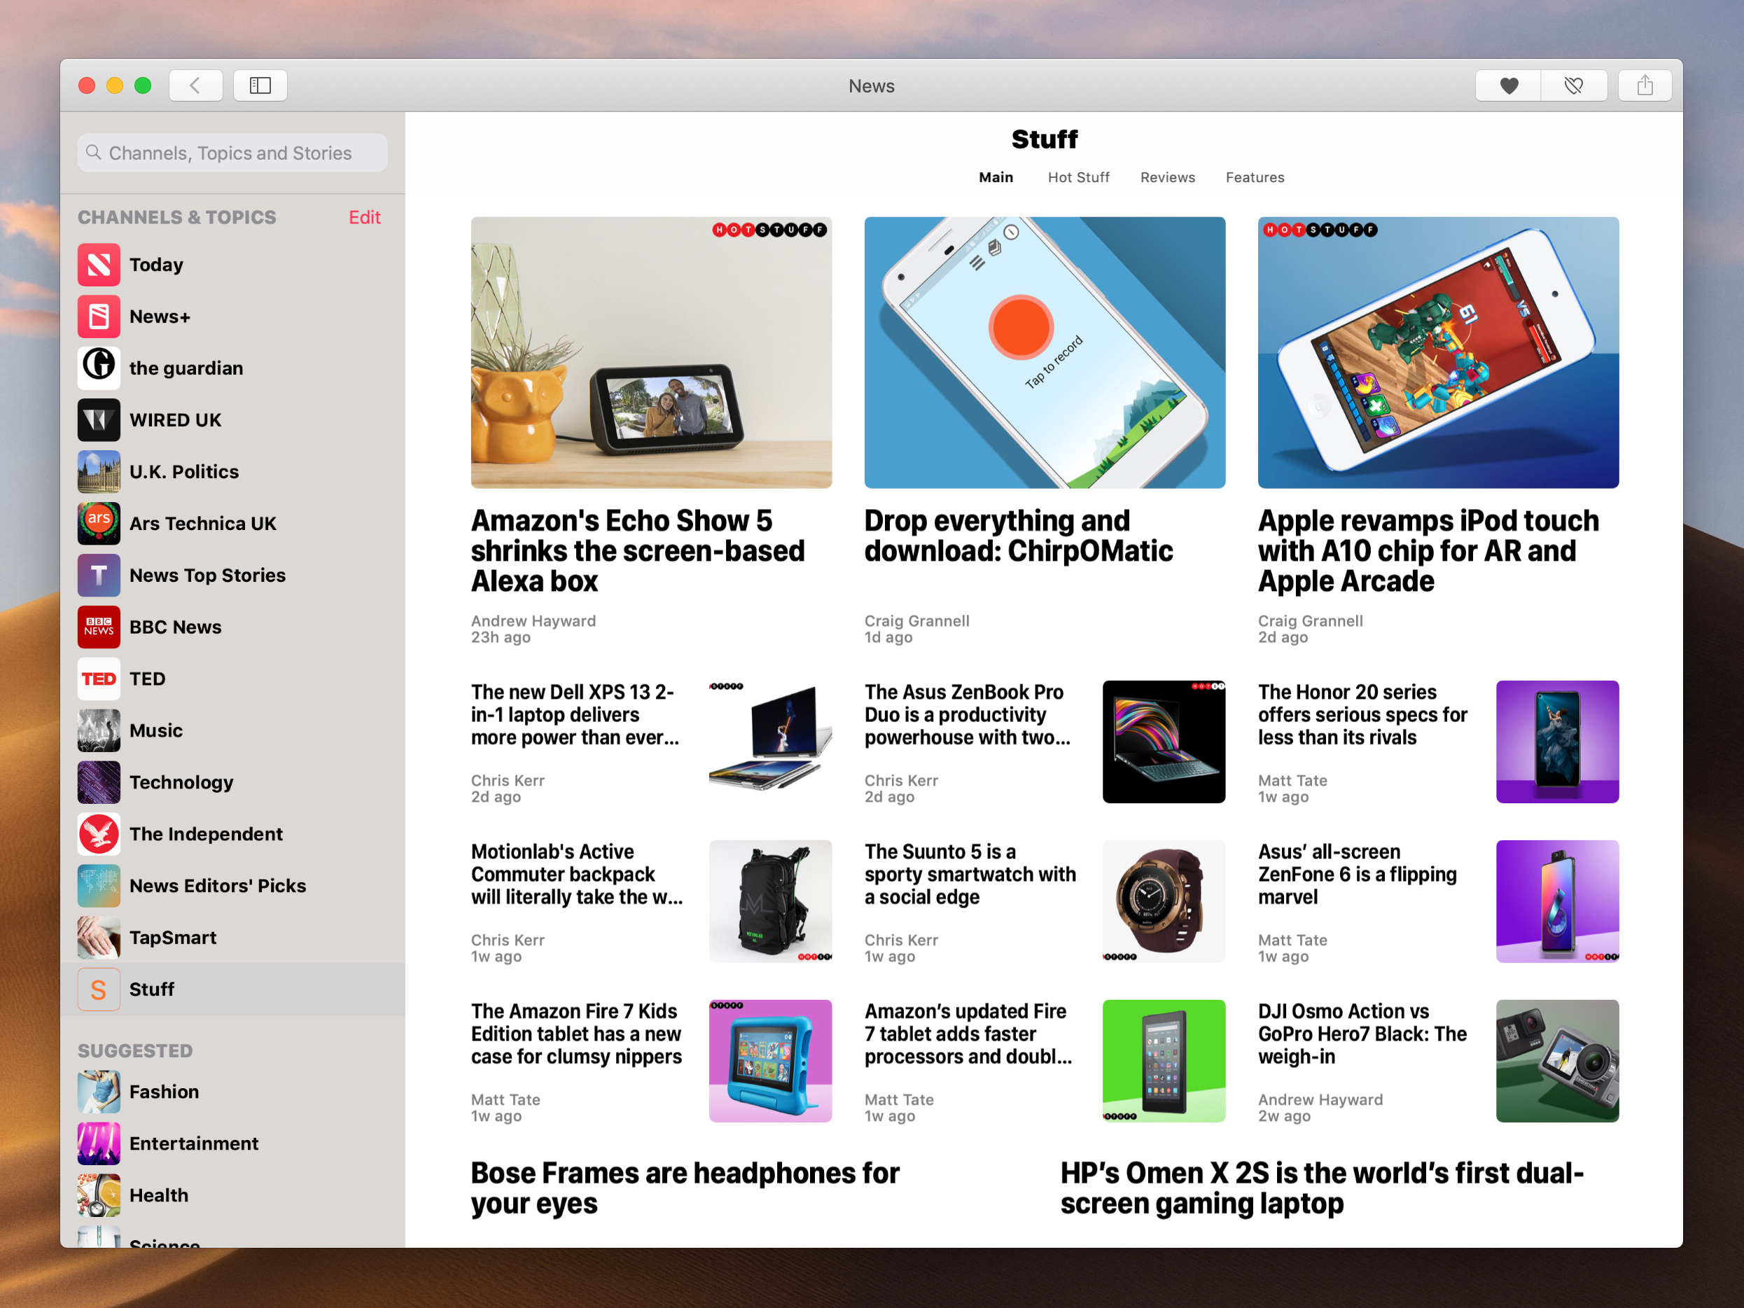Screen dimensions: 1744x1308
Task: Click the Technology topic icon
Action: tap(99, 782)
